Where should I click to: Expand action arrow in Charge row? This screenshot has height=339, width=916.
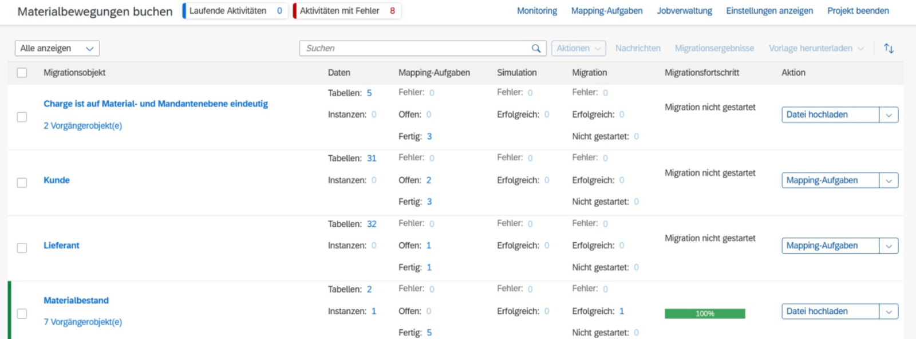point(889,115)
